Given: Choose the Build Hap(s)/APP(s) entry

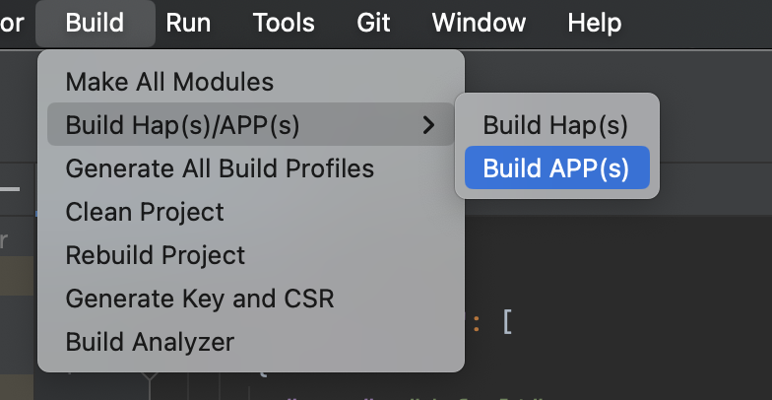Looking at the screenshot, I should coord(182,125).
